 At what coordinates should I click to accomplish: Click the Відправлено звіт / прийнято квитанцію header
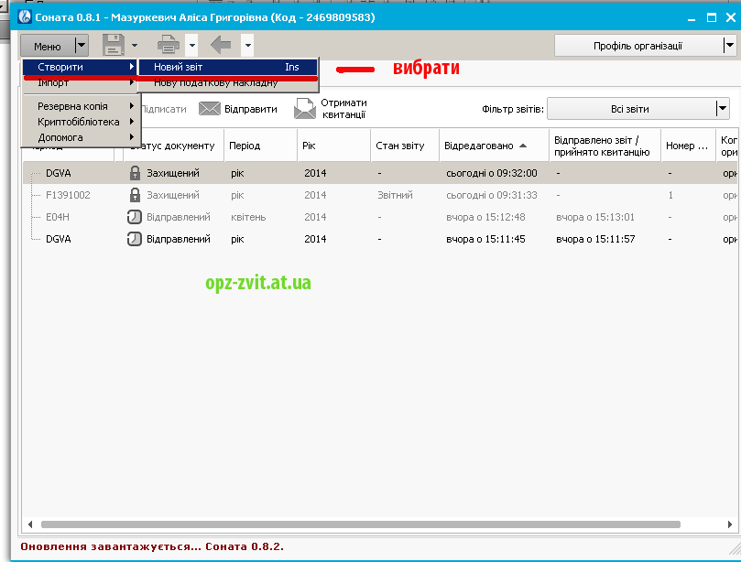tap(605, 146)
